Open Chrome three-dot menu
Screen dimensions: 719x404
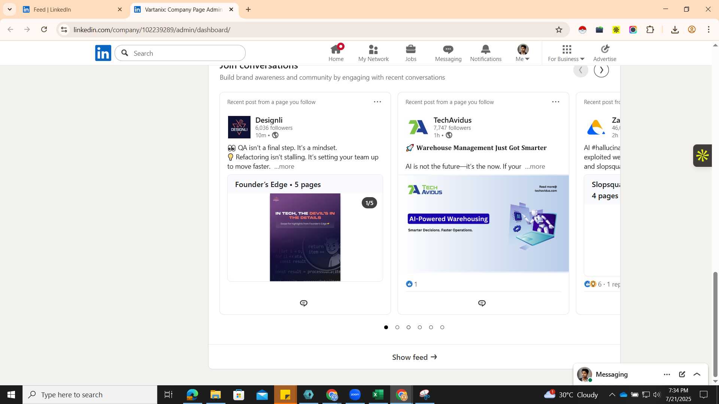[709, 30]
